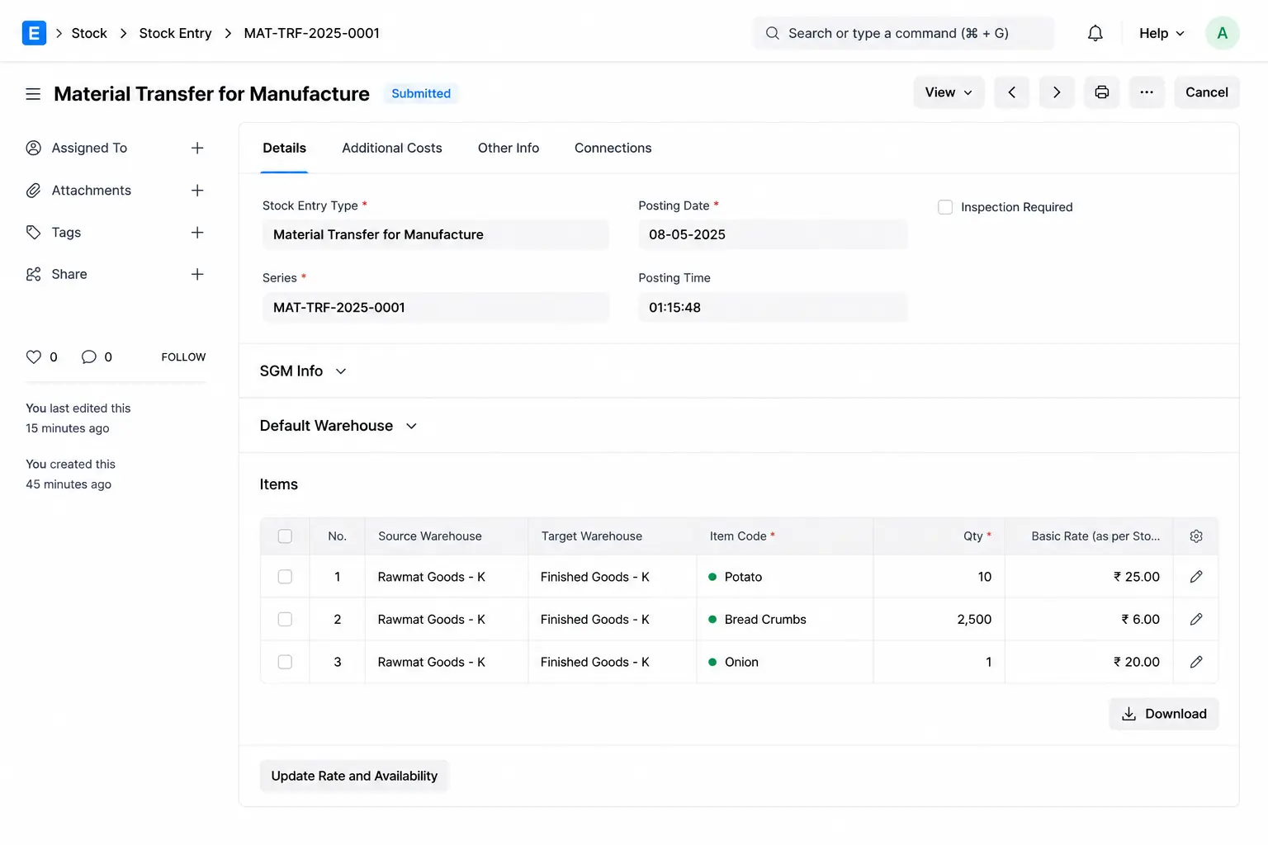Check the Potato row checkbox
The image size is (1268, 845).
pos(285,577)
